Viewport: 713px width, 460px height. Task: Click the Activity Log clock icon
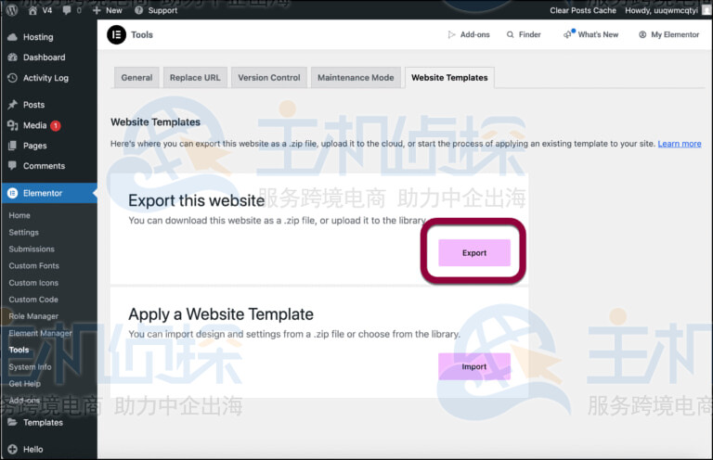click(13, 78)
